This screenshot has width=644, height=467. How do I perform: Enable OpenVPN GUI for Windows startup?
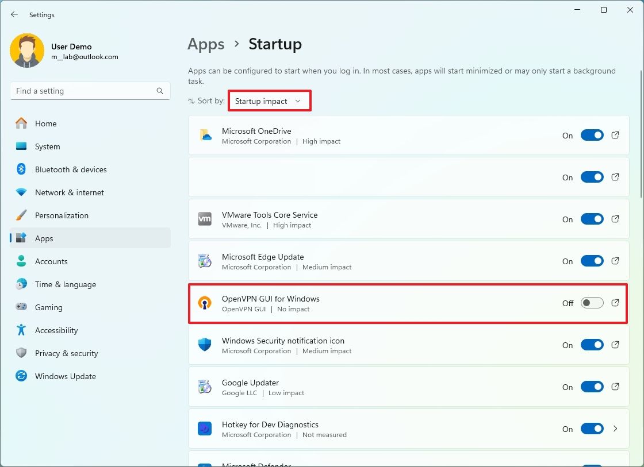592,303
